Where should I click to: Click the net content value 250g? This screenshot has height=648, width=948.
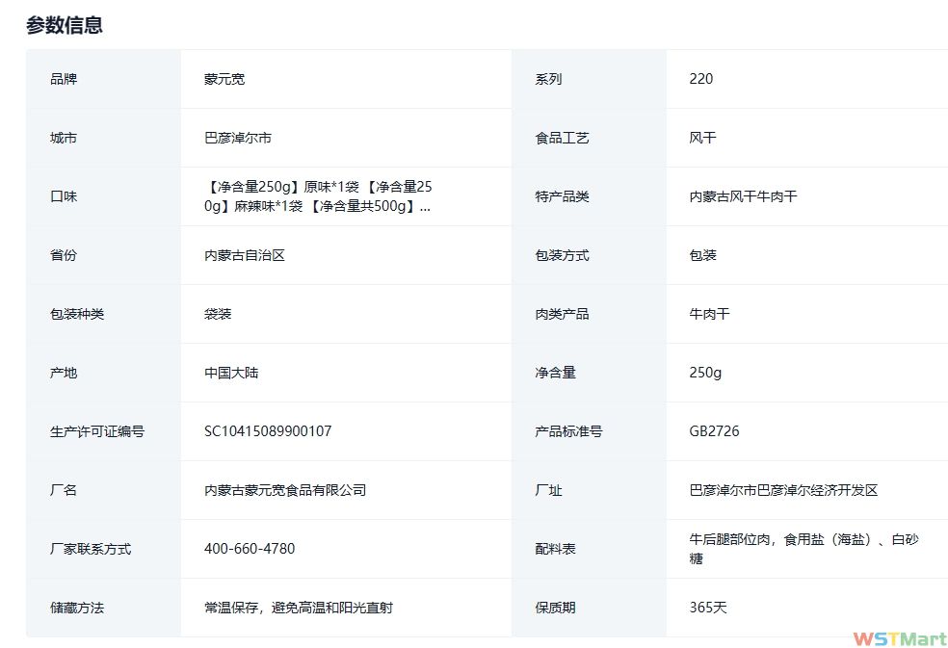(x=705, y=373)
